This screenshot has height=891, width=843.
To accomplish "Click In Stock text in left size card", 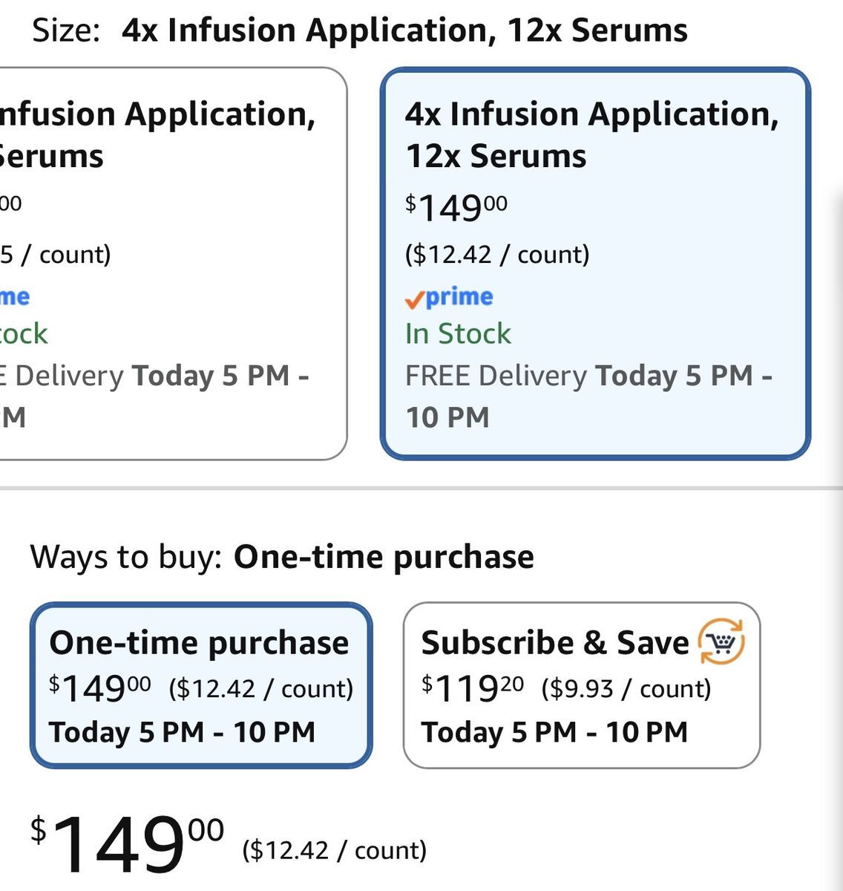I will click(24, 334).
